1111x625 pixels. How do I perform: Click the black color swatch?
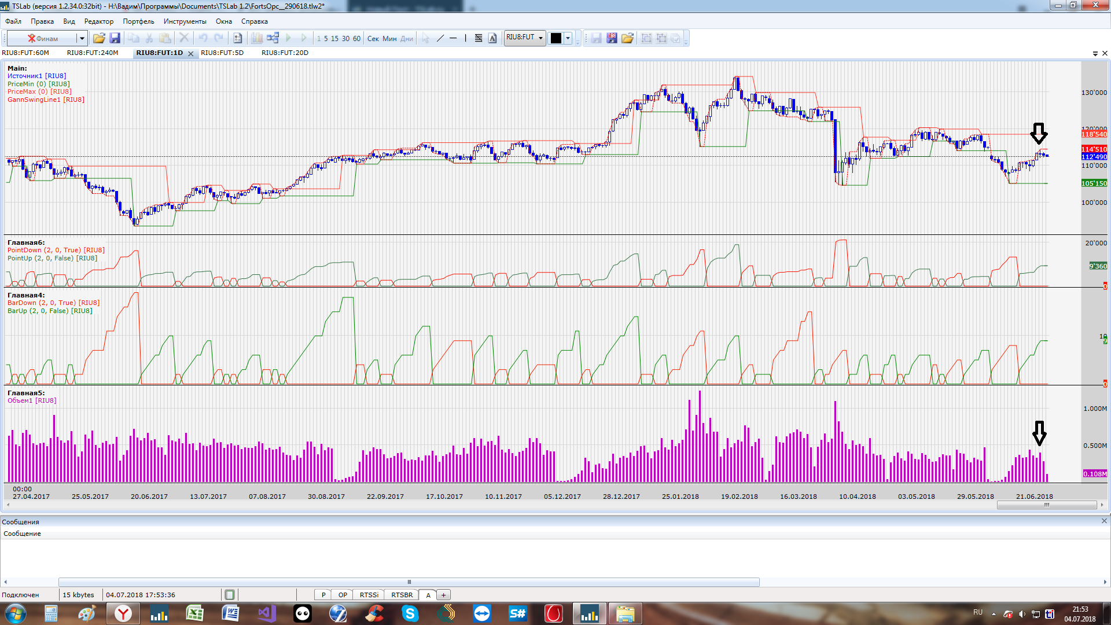click(x=555, y=38)
